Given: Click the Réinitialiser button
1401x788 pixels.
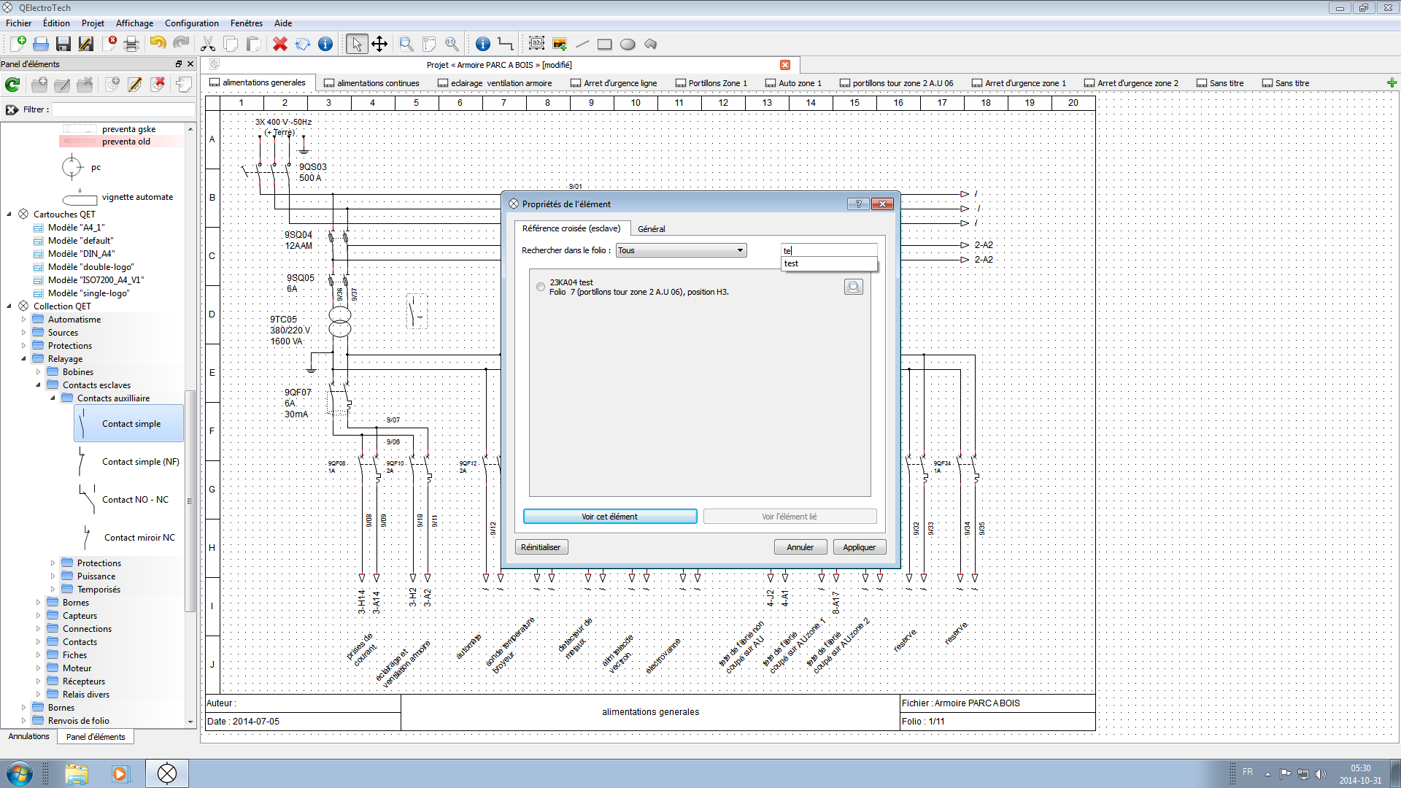Looking at the screenshot, I should point(541,547).
